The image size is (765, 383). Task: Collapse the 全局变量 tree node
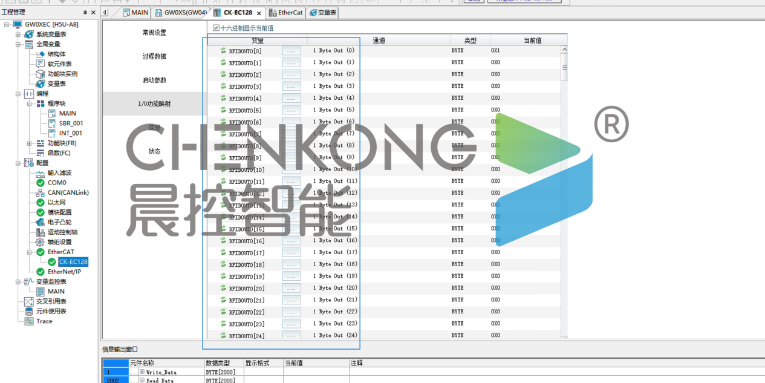point(18,44)
